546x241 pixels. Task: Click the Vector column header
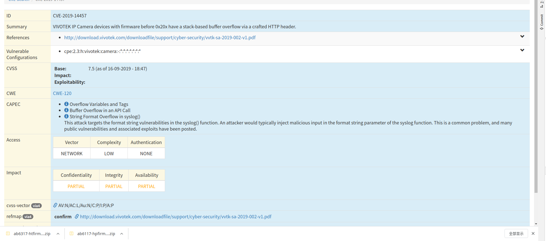[x=72, y=142]
